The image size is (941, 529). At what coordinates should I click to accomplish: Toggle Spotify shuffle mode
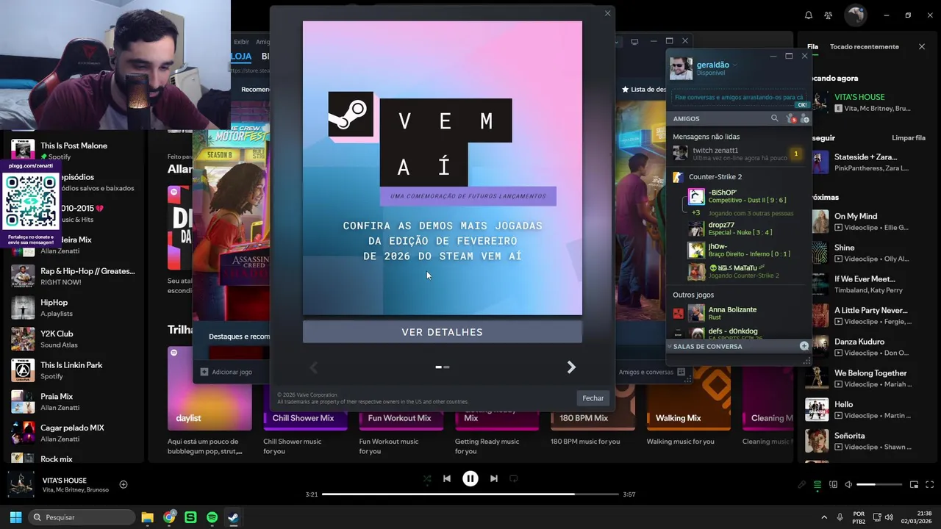coord(427,478)
